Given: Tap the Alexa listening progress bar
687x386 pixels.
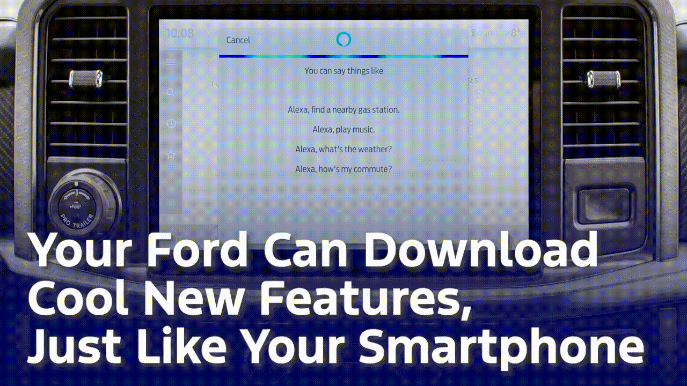Looking at the screenshot, I should coord(343,56).
